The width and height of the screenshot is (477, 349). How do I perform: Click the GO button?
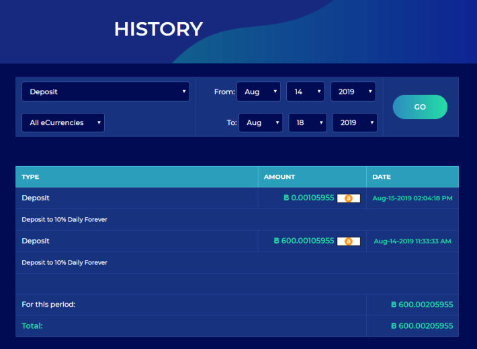click(x=420, y=107)
